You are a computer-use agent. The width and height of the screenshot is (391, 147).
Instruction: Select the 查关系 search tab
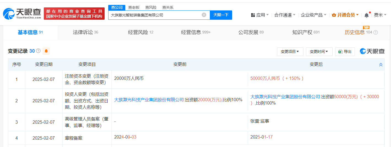(168, 7)
